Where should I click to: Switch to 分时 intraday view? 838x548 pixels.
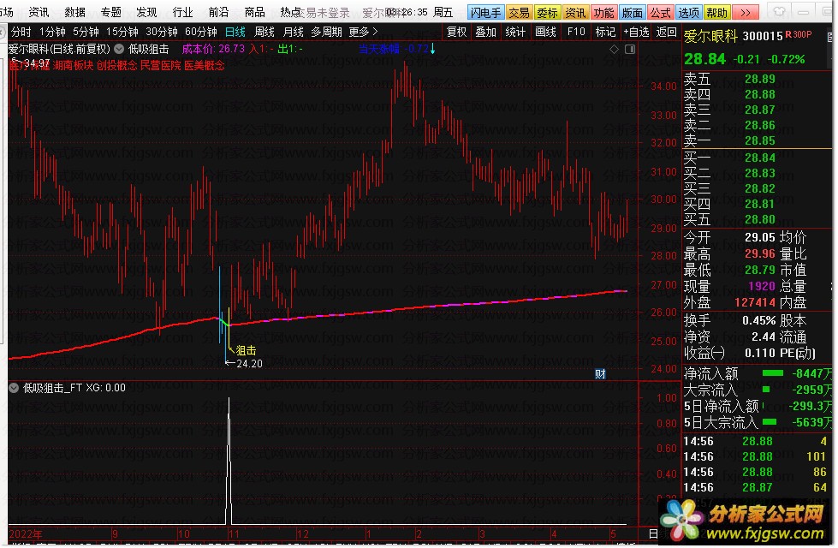21,32
